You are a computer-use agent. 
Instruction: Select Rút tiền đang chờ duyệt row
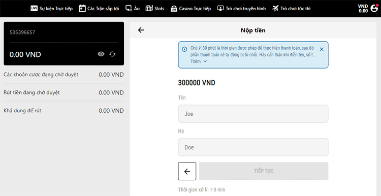[63, 92]
